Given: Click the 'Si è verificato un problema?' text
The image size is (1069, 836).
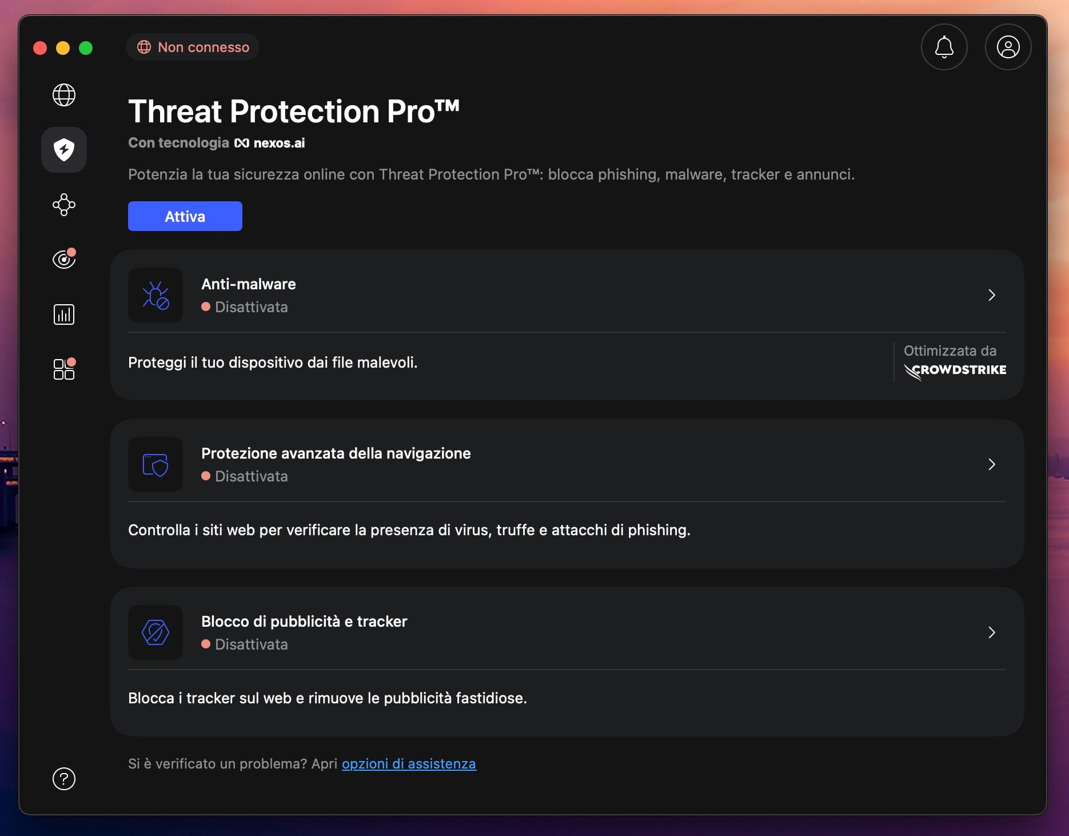Looking at the screenshot, I should [x=219, y=764].
